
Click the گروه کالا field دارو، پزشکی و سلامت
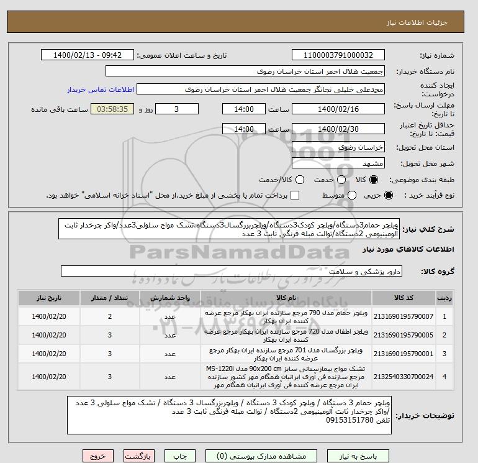click(232, 271)
